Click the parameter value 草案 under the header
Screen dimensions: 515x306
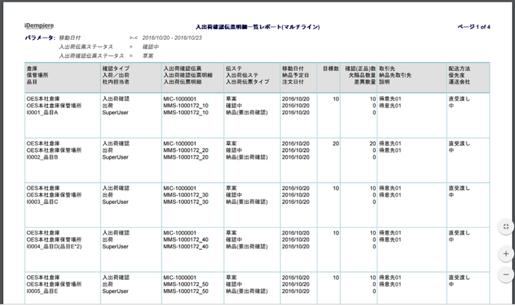(x=148, y=56)
